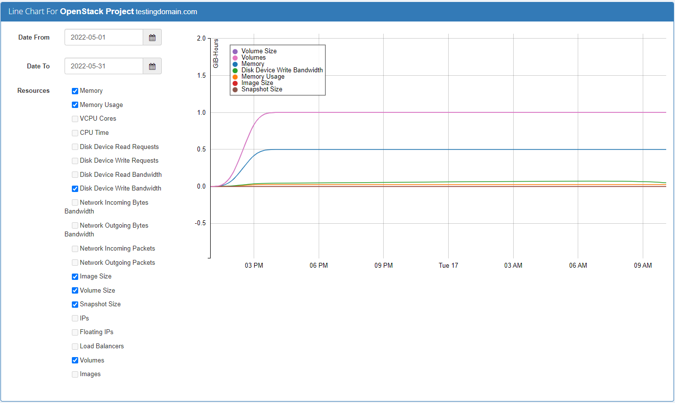Enable Network Outgoing Bytes Bandwidth checkbox
This screenshot has width=675, height=403.
[x=75, y=226]
